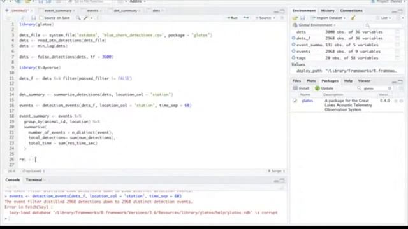This screenshot has width=408, height=229.
Task: Click the Source button
Action: pyautogui.click(x=263, y=18)
